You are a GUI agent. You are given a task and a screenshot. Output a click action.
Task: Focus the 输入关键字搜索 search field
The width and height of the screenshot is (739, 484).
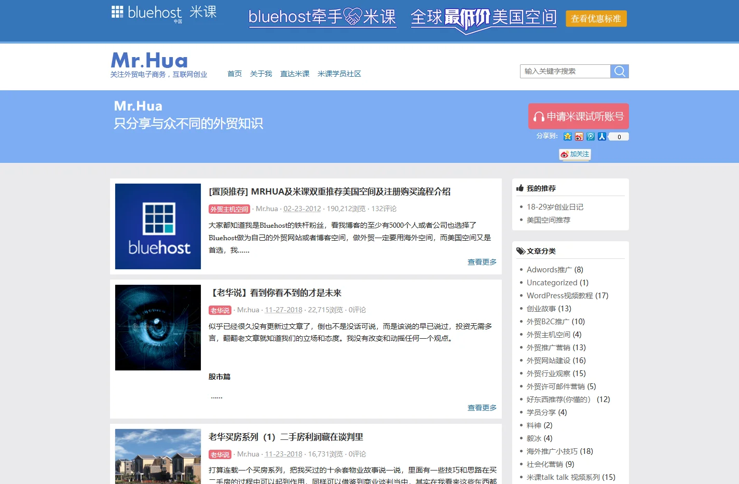(x=565, y=71)
